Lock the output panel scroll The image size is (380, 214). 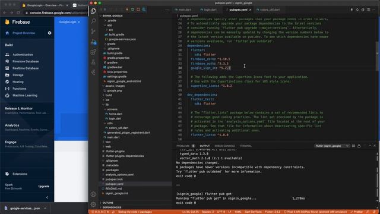coord(359,146)
